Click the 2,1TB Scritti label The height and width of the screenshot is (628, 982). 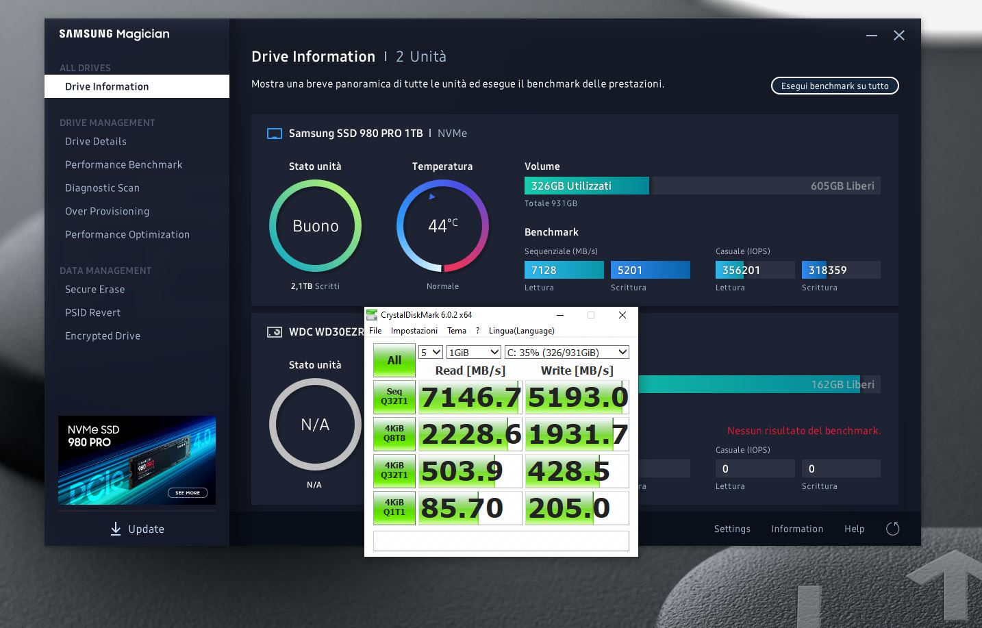315,286
